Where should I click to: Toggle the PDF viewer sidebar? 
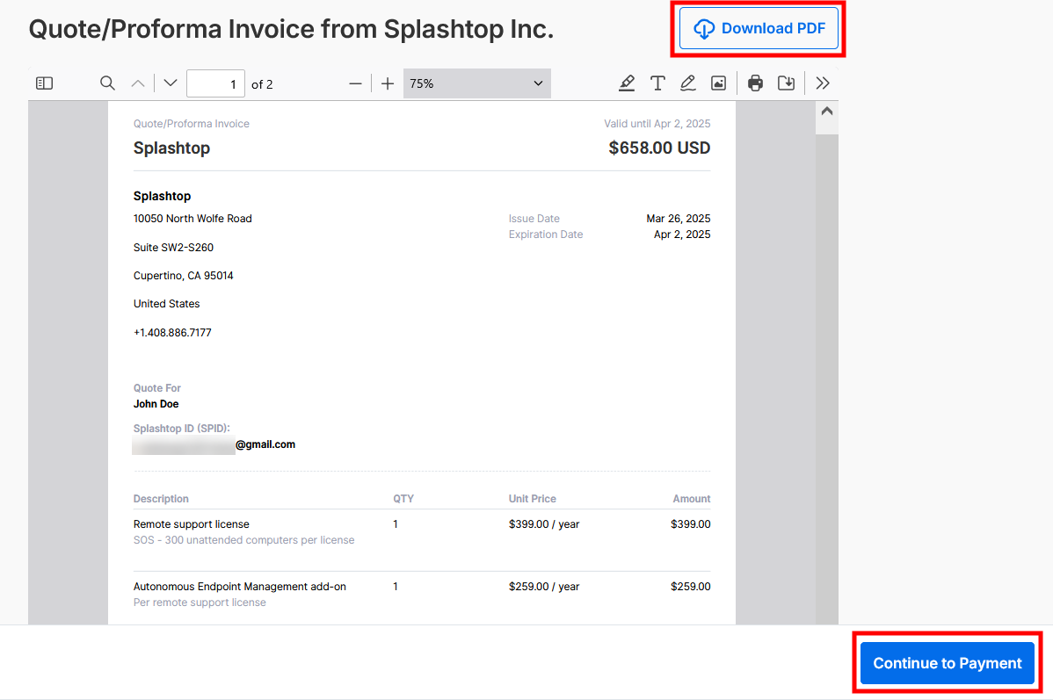(x=44, y=83)
